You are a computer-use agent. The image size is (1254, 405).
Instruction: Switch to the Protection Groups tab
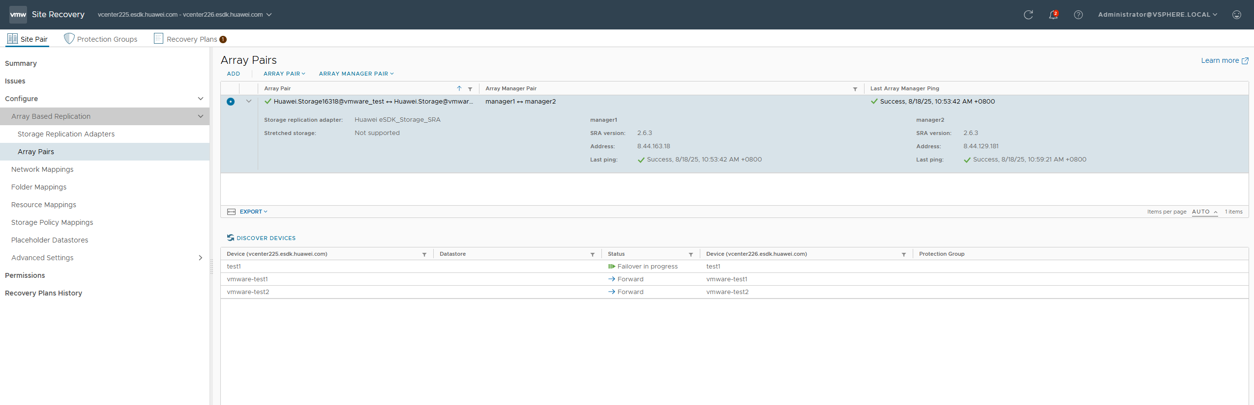[101, 39]
